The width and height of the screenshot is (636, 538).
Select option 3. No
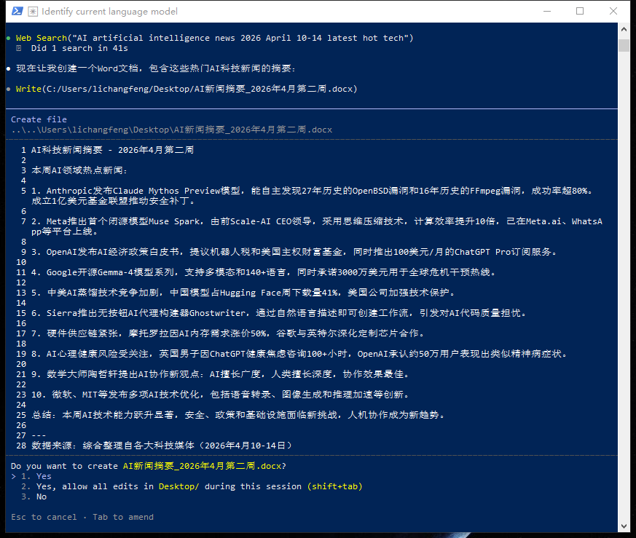point(34,497)
